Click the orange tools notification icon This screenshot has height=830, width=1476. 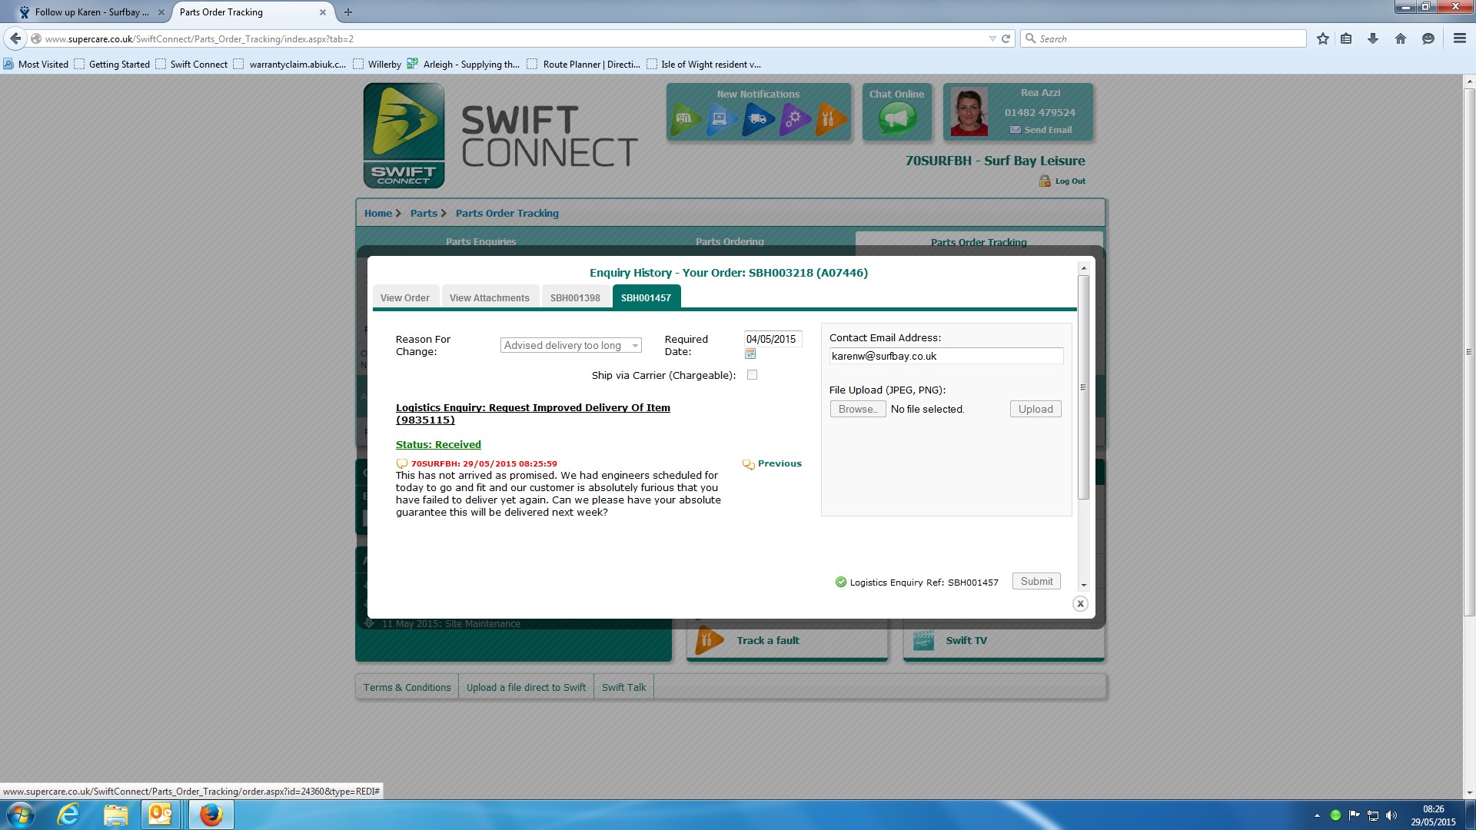pyautogui.click(x=829, y=119)
